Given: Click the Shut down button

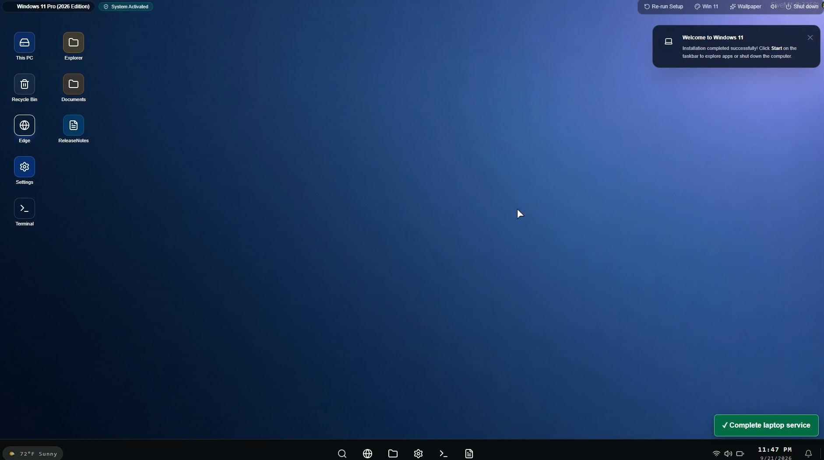Looking at the screenshot, I should pyautogui.click(x=802, y=7).
